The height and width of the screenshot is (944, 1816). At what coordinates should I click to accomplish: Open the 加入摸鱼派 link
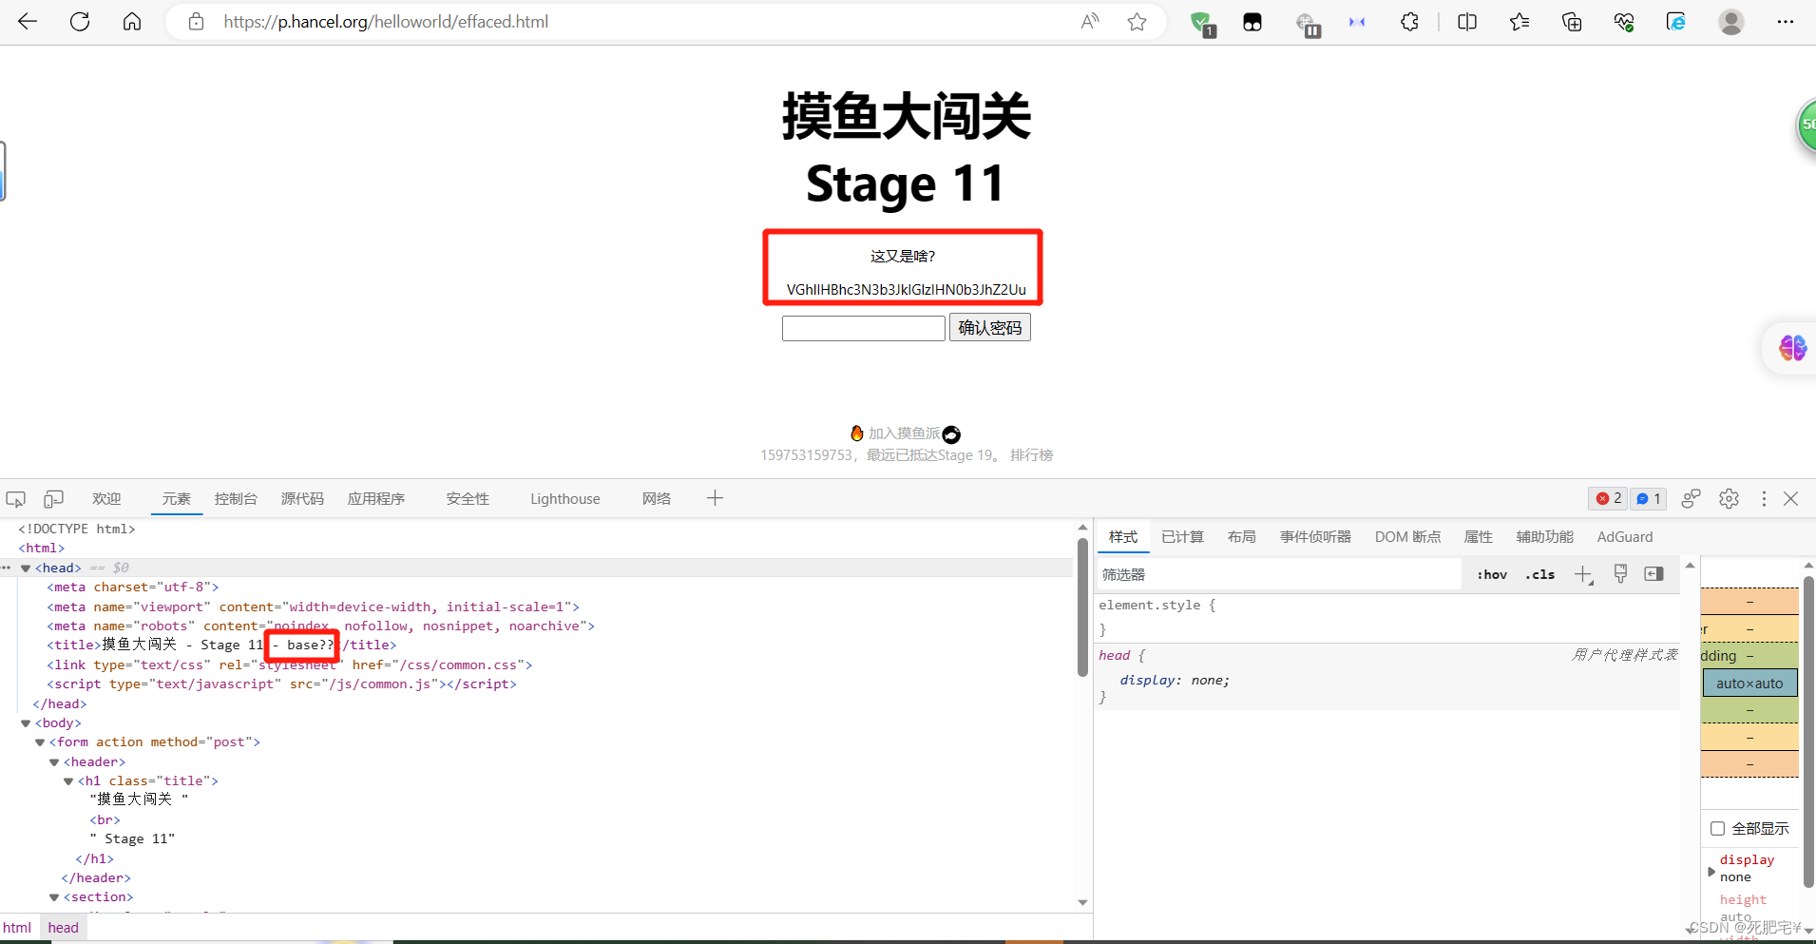click(904, 433)
